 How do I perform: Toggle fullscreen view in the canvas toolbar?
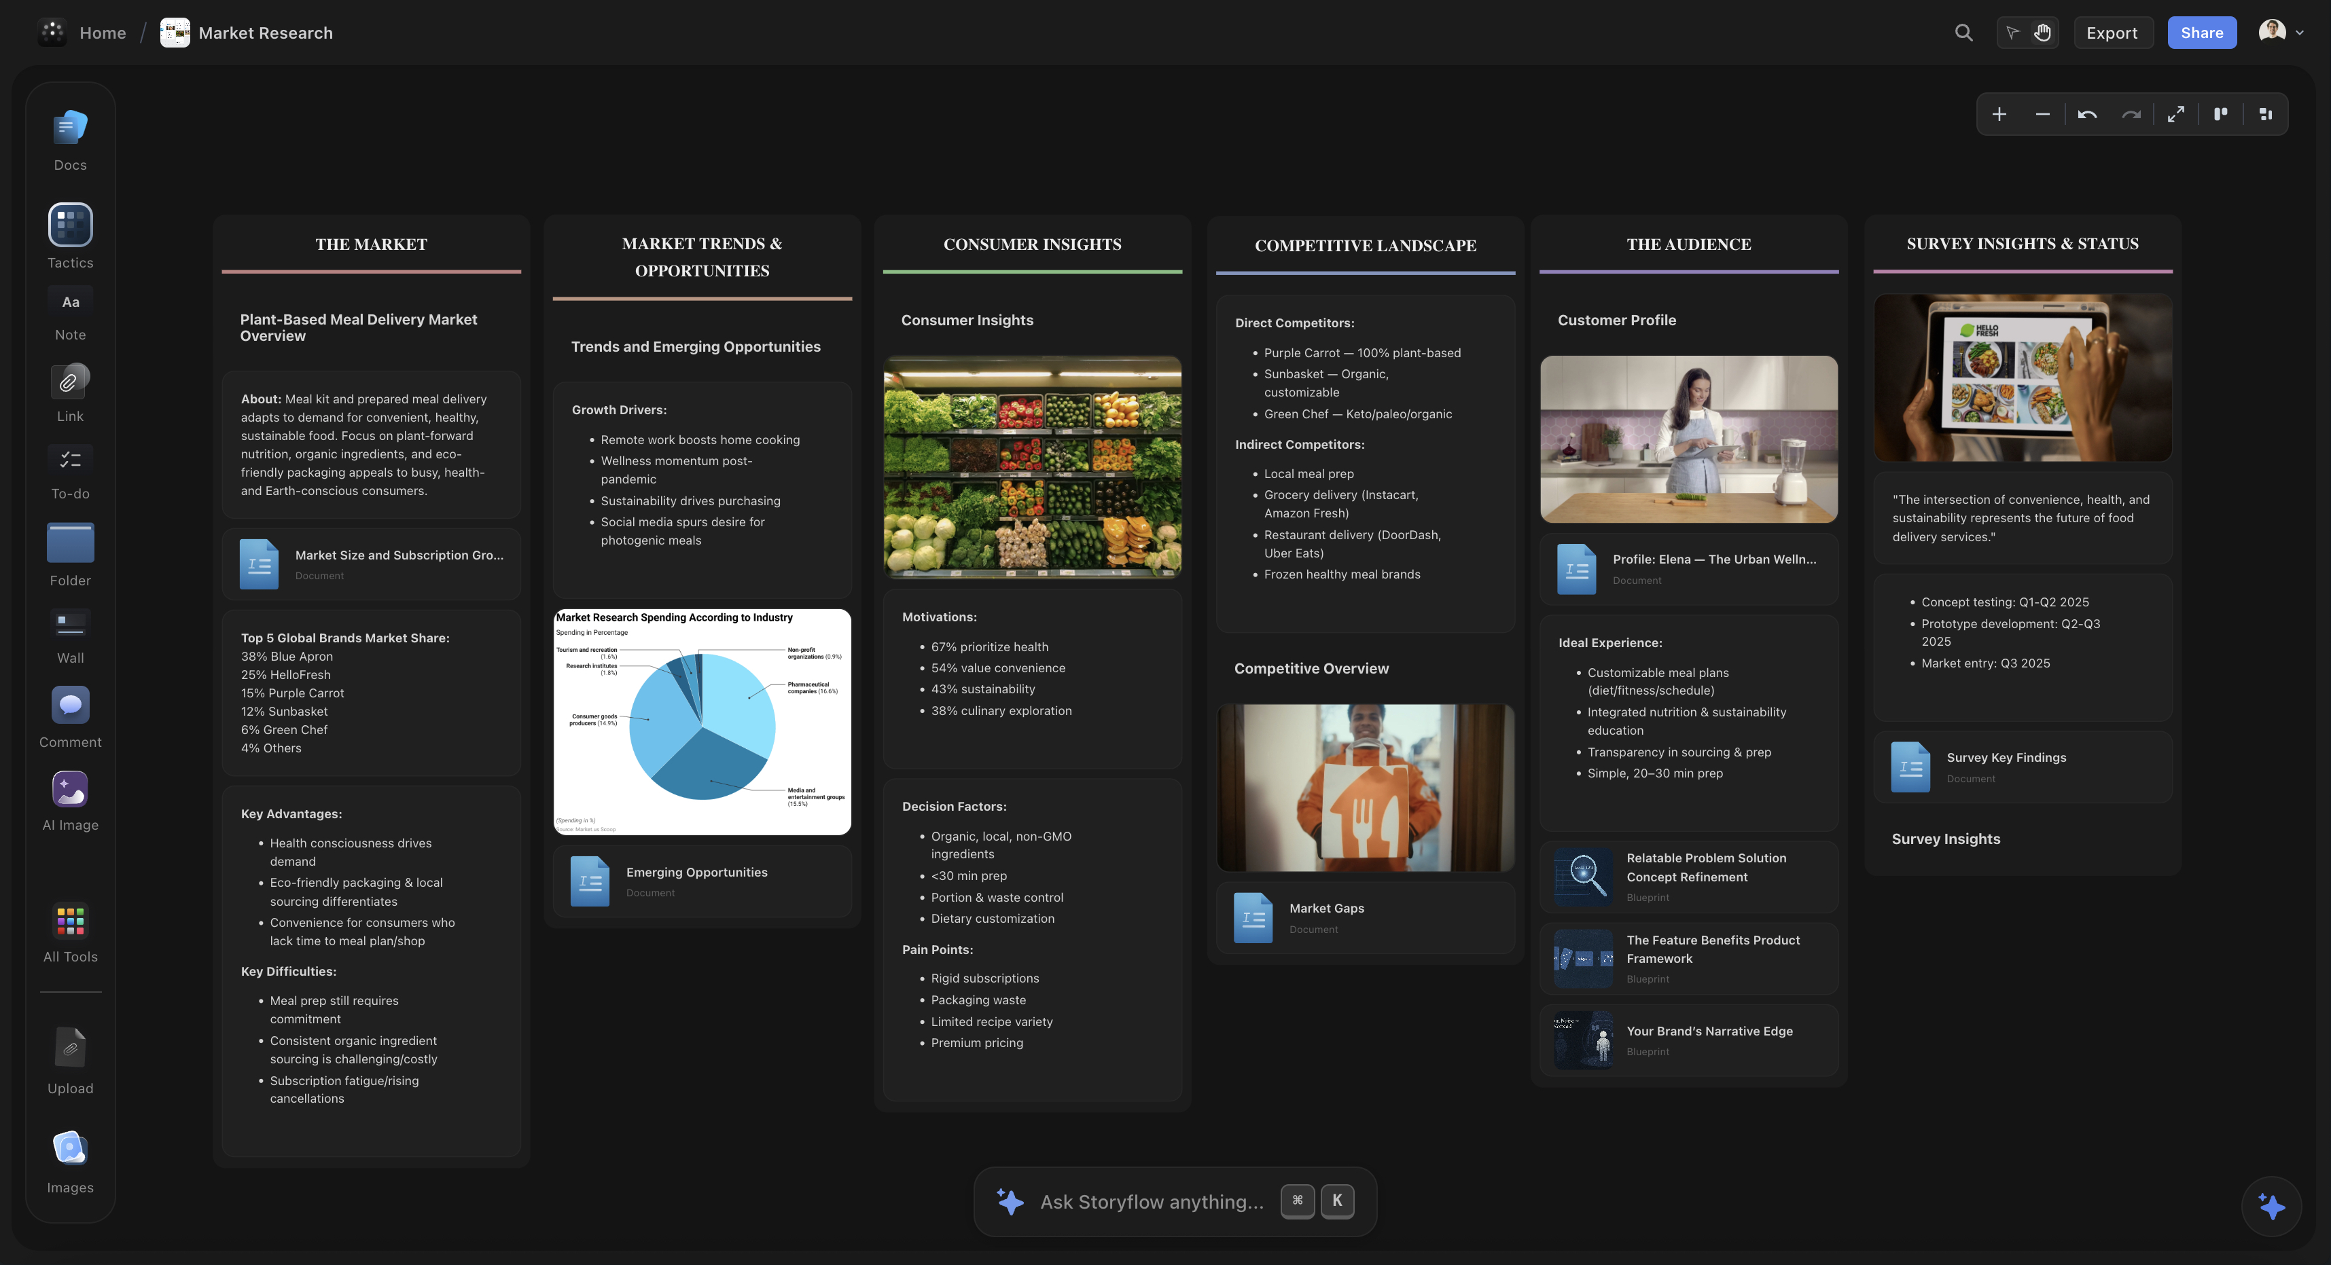2176,114
